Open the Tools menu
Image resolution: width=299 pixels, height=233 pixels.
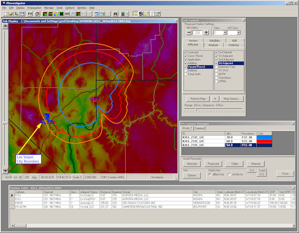point(59,8)
